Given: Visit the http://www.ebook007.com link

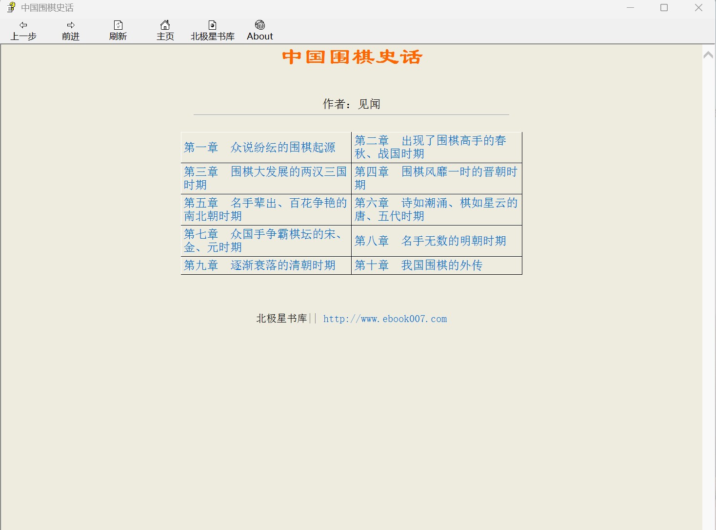Looking at the screenshot, I should click(385, 319).
